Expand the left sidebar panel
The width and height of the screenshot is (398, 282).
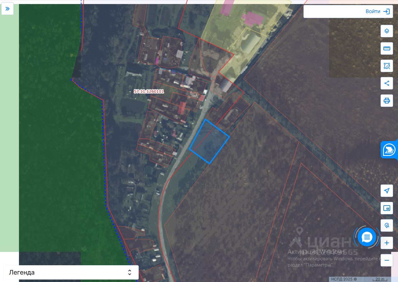7,9
